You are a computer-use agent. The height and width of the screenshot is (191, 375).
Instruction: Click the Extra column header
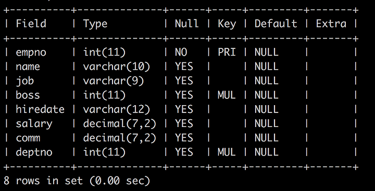click(331, 23)
